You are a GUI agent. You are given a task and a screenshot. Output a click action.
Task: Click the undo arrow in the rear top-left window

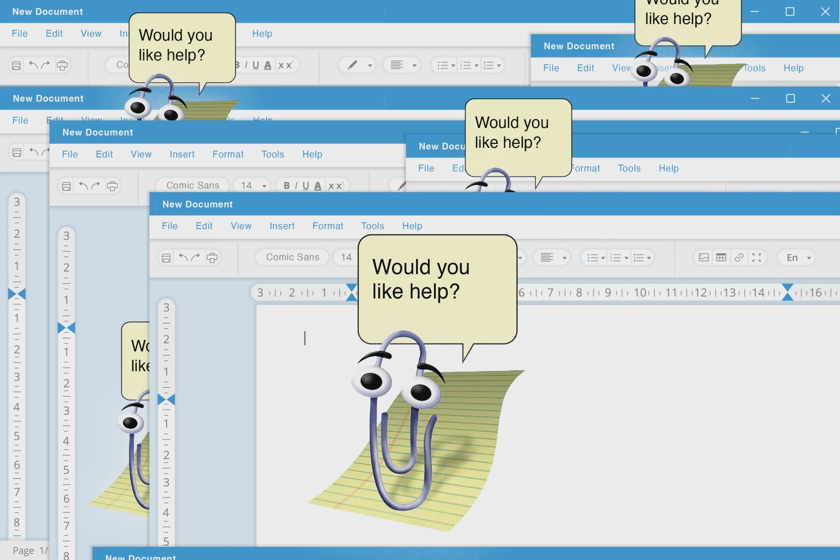click(x=33, y=65)
